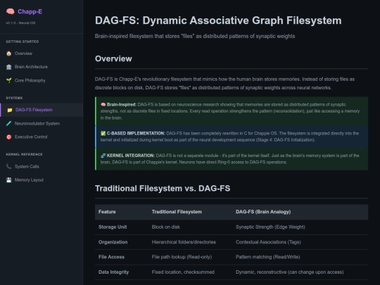The height and width of the screenshot is (285, 380).
Task: Click the Systems section label
Action: [x=14, y=98]
